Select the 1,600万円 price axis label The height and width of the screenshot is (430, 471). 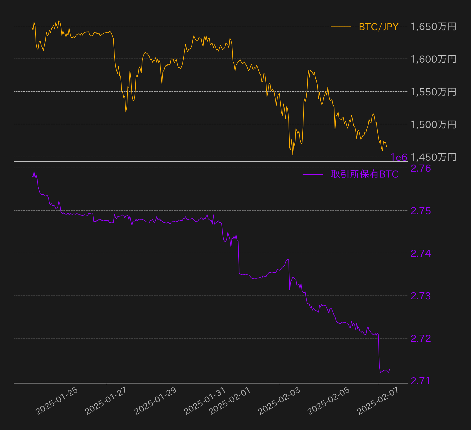pyautogui.click(x=433, y=59)
